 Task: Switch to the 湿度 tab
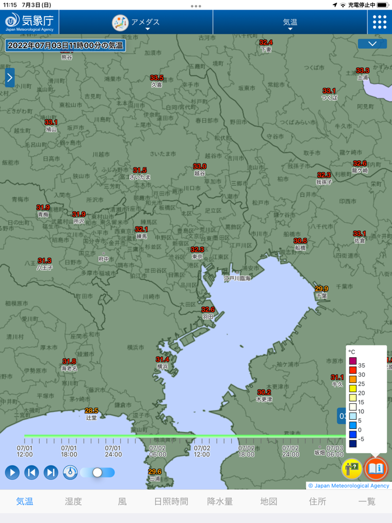[73, 501]
